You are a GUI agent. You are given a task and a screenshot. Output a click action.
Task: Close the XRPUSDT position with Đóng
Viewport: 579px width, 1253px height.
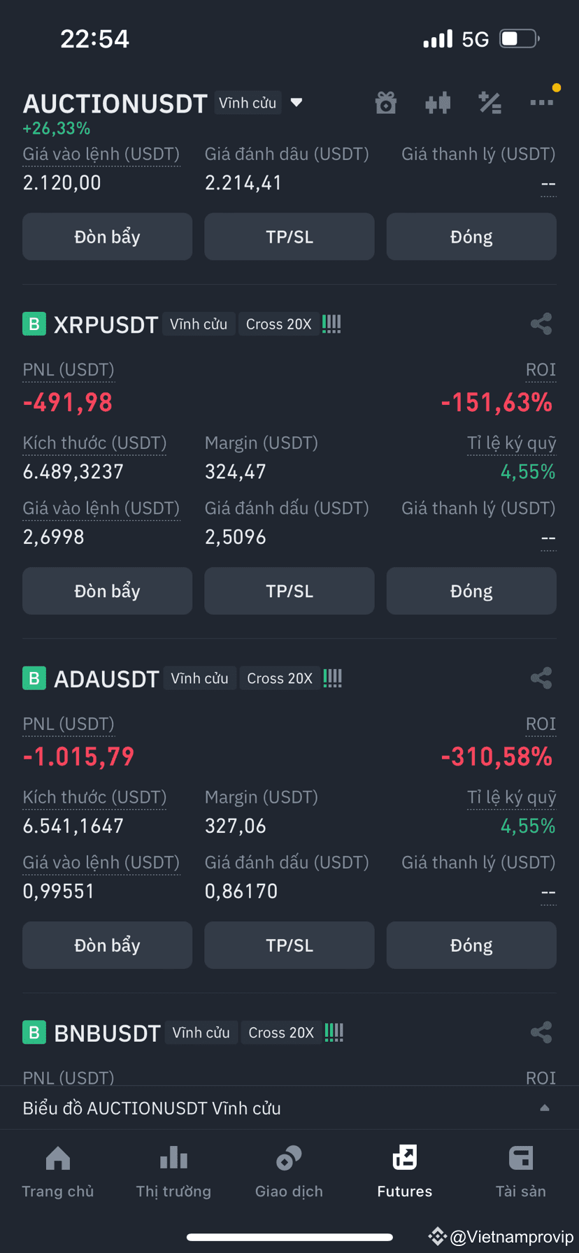tap(471, 591)
